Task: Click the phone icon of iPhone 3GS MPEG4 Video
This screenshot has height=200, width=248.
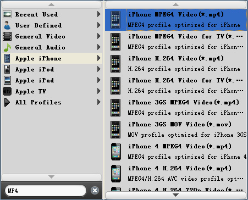Action: (x=115, y=108)
